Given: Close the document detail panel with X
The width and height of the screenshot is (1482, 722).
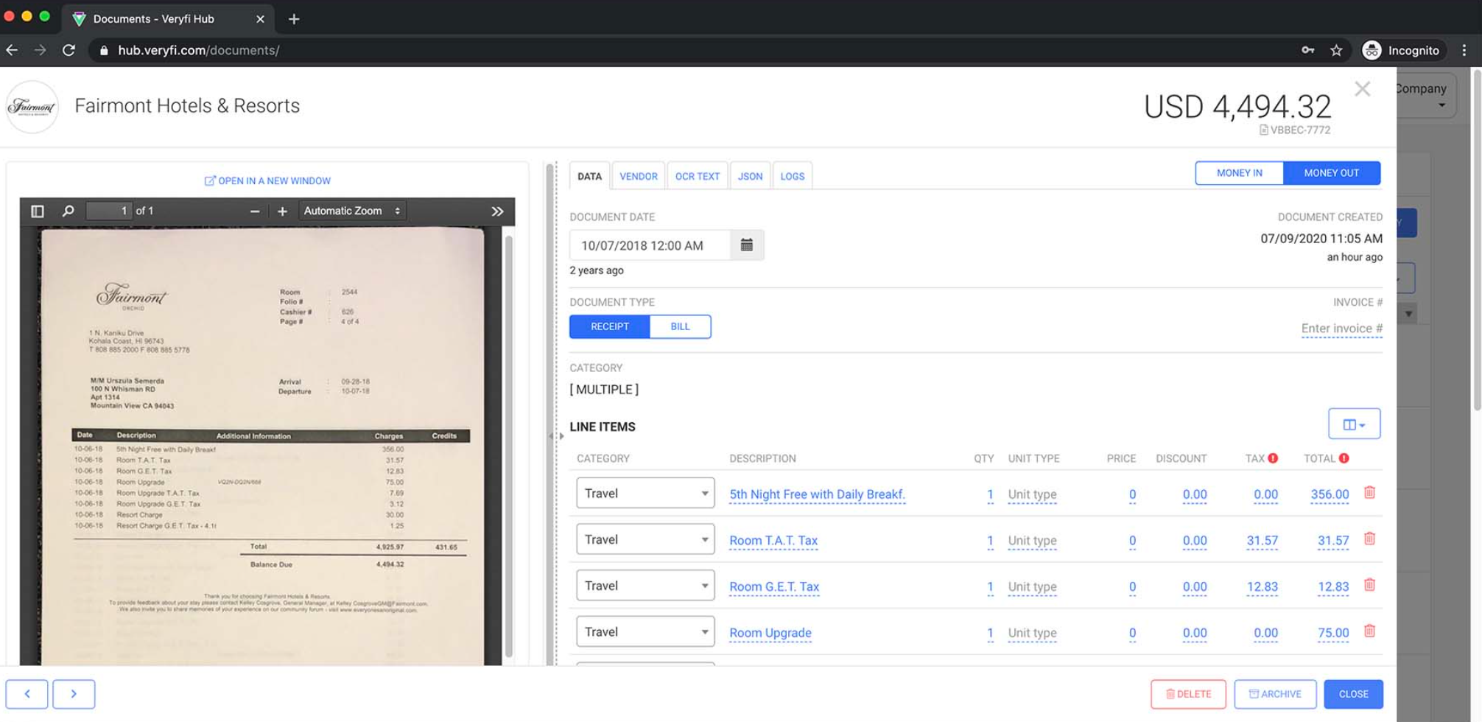Looking at the screenshot, I should pyautogui.click(x=1363, y=89).
